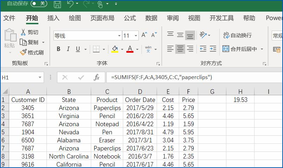Align text right
The height and width of the screenshot is (168, 283).
190,49
